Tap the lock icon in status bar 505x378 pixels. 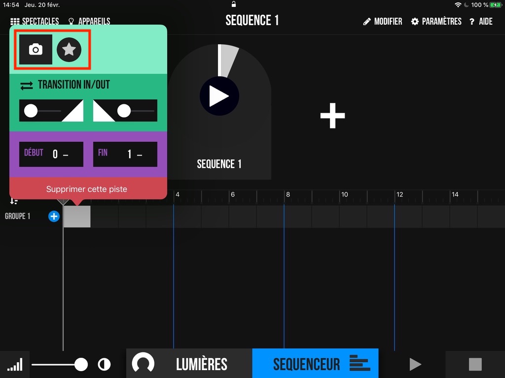(x=234, y=4)
